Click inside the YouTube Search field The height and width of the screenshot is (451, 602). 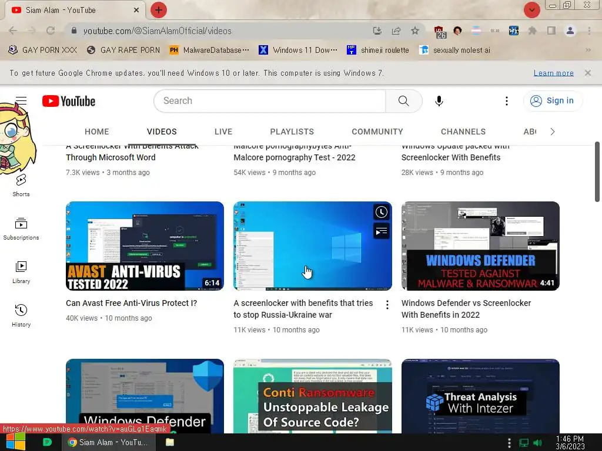269,101
